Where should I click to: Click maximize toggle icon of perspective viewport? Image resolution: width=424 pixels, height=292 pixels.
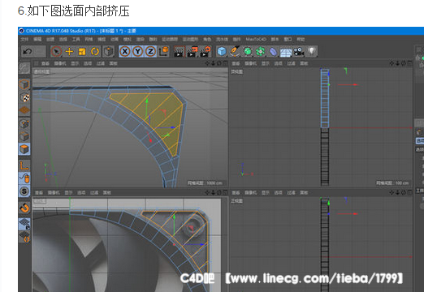coord(225,63)
